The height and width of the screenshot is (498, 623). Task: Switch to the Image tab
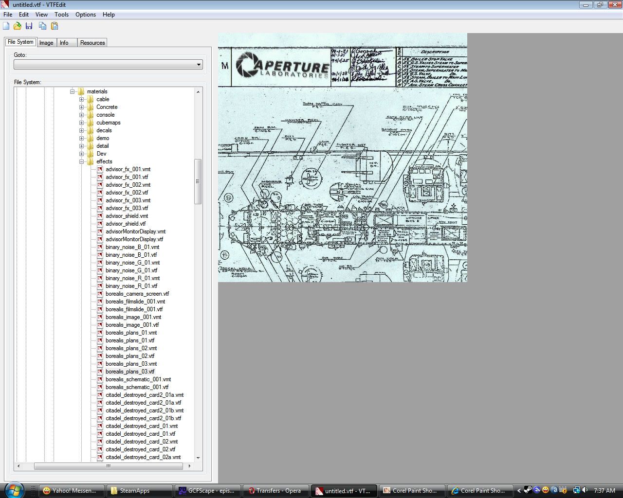[46, 43]
